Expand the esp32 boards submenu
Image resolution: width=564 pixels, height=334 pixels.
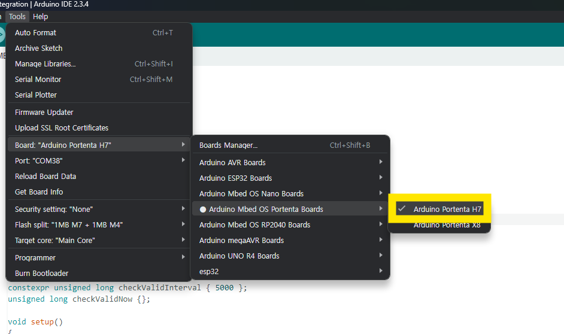290,271
